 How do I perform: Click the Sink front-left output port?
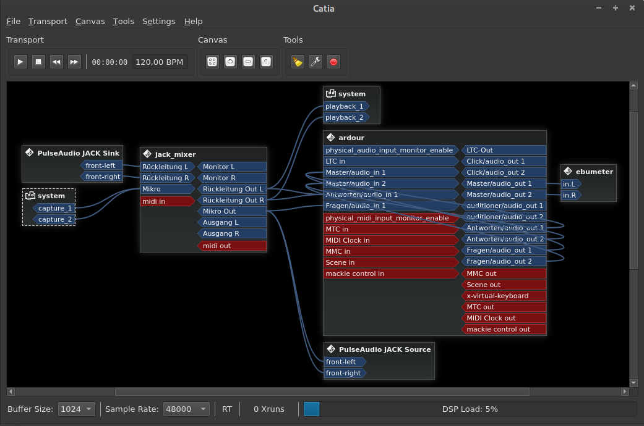(x=101, y=165)
